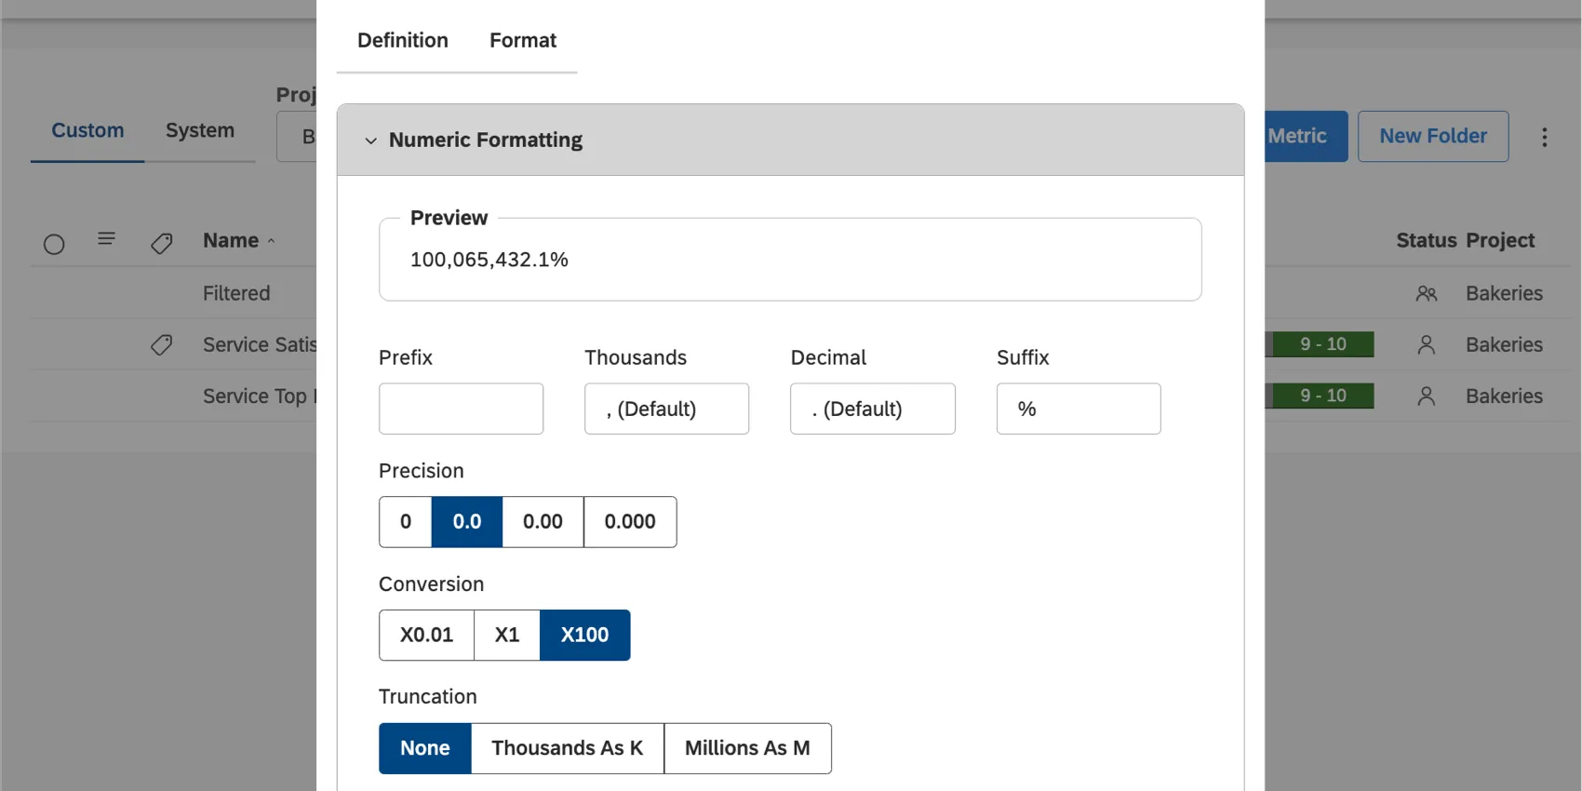Image resolution: width=1582 pixels, height=791 pixels.
Task: Click tag icon beside Service Satisfaction row
Action: 161,345
